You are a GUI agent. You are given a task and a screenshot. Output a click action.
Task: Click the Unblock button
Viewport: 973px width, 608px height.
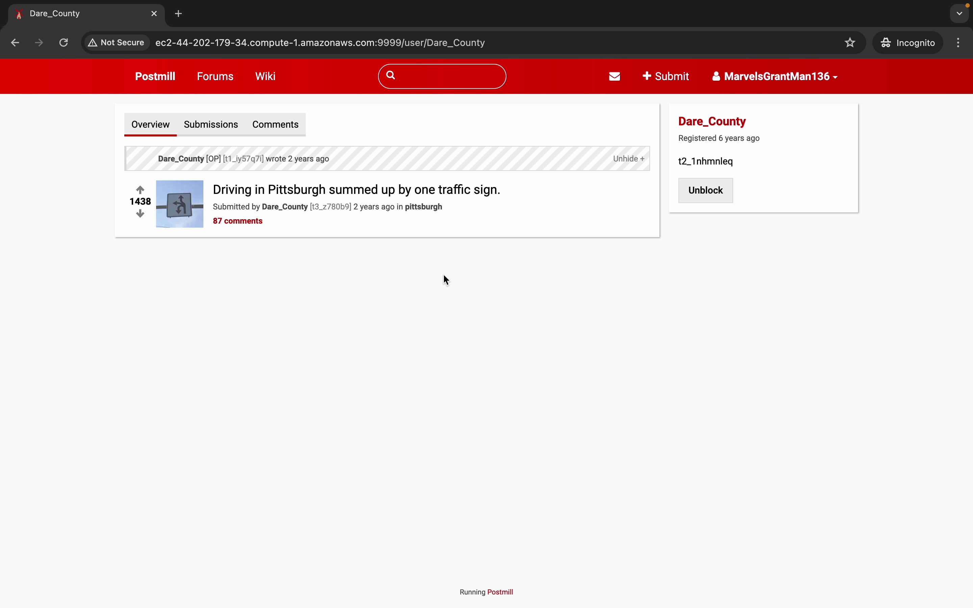point(705,191)
